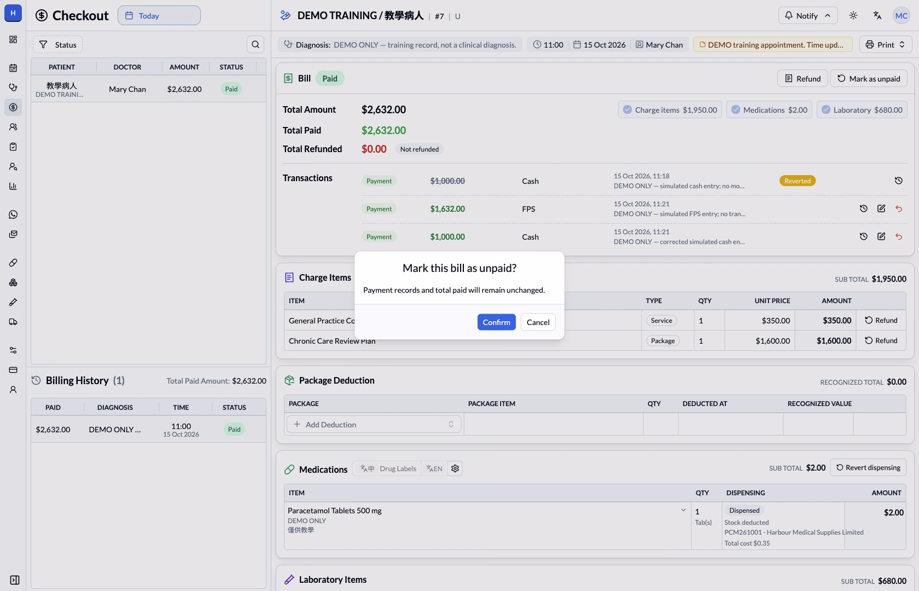Screen dimensions: 919x591
Task: Click the Not refunded badge
Action: (419, 149)
